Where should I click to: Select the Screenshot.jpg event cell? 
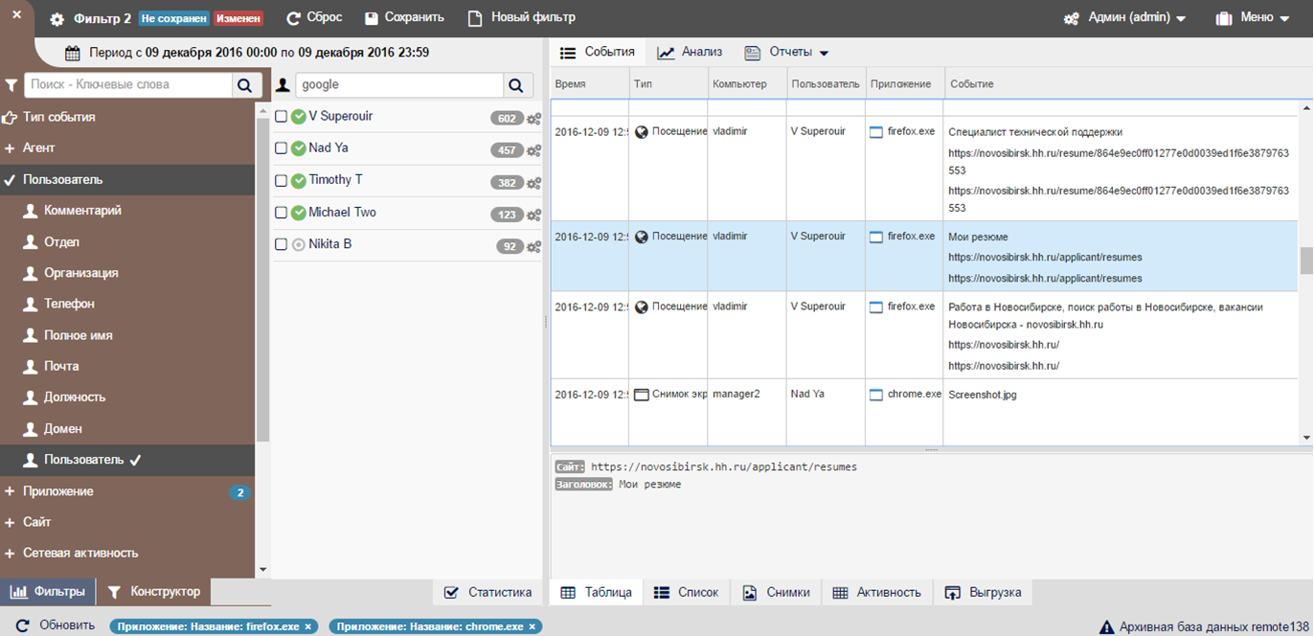1121,413
